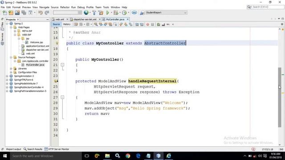Run the project with green play icon

[x=108, y=12]
